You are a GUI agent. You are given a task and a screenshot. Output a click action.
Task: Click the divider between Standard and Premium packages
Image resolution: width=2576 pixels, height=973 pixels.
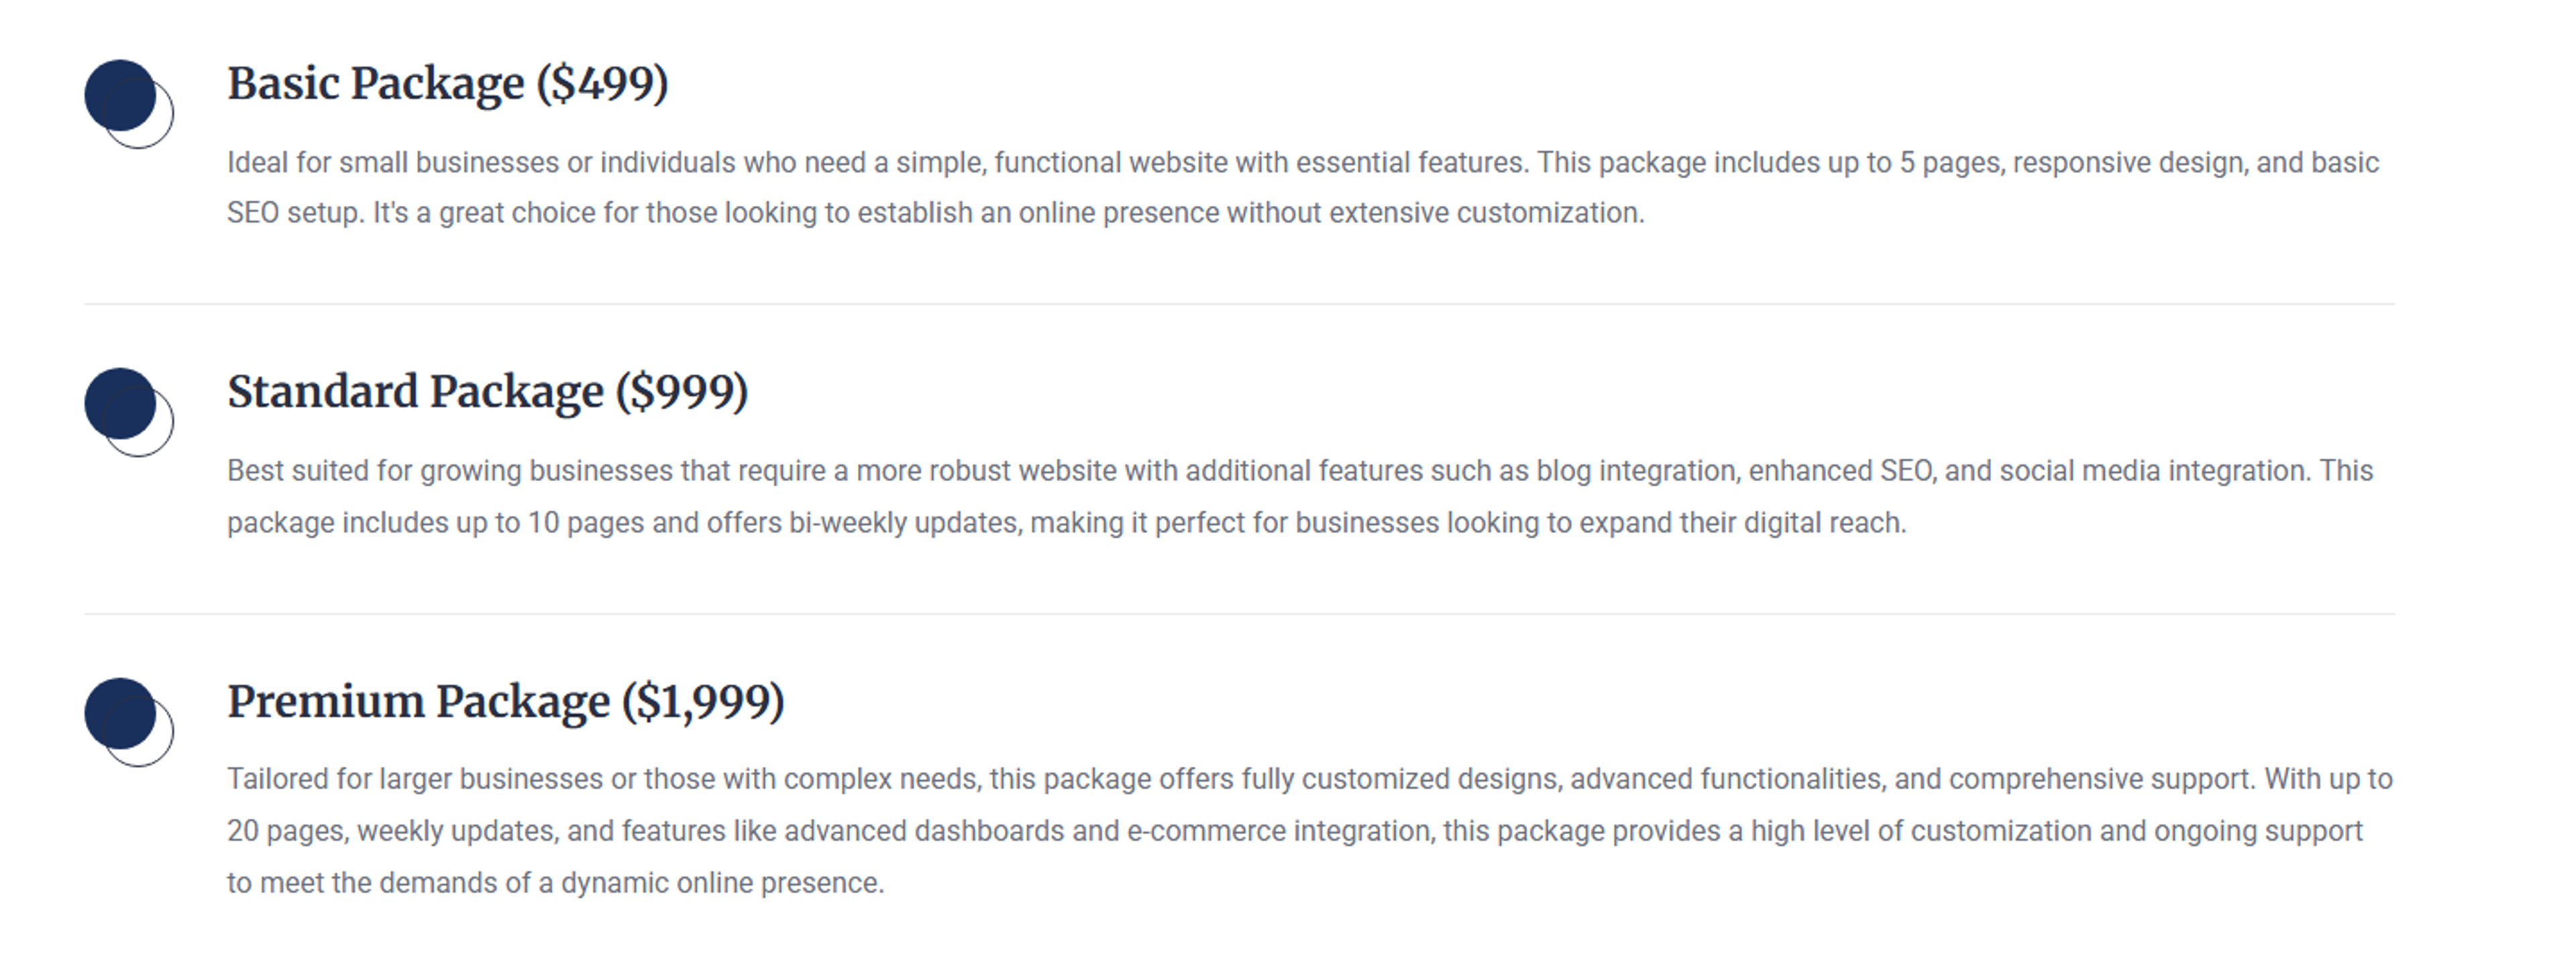pos(1239,614)
